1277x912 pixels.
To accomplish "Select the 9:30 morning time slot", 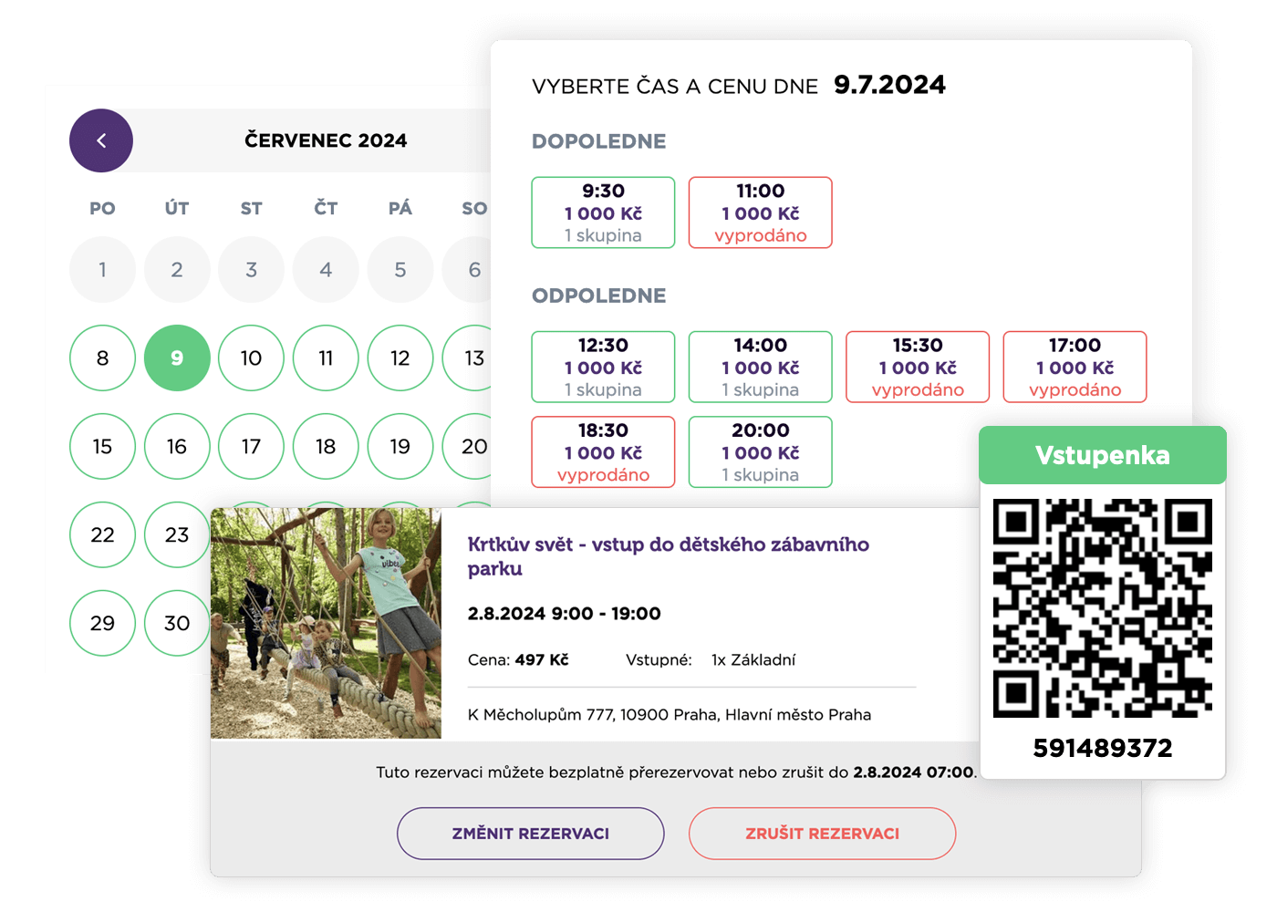I will [603, 212].
